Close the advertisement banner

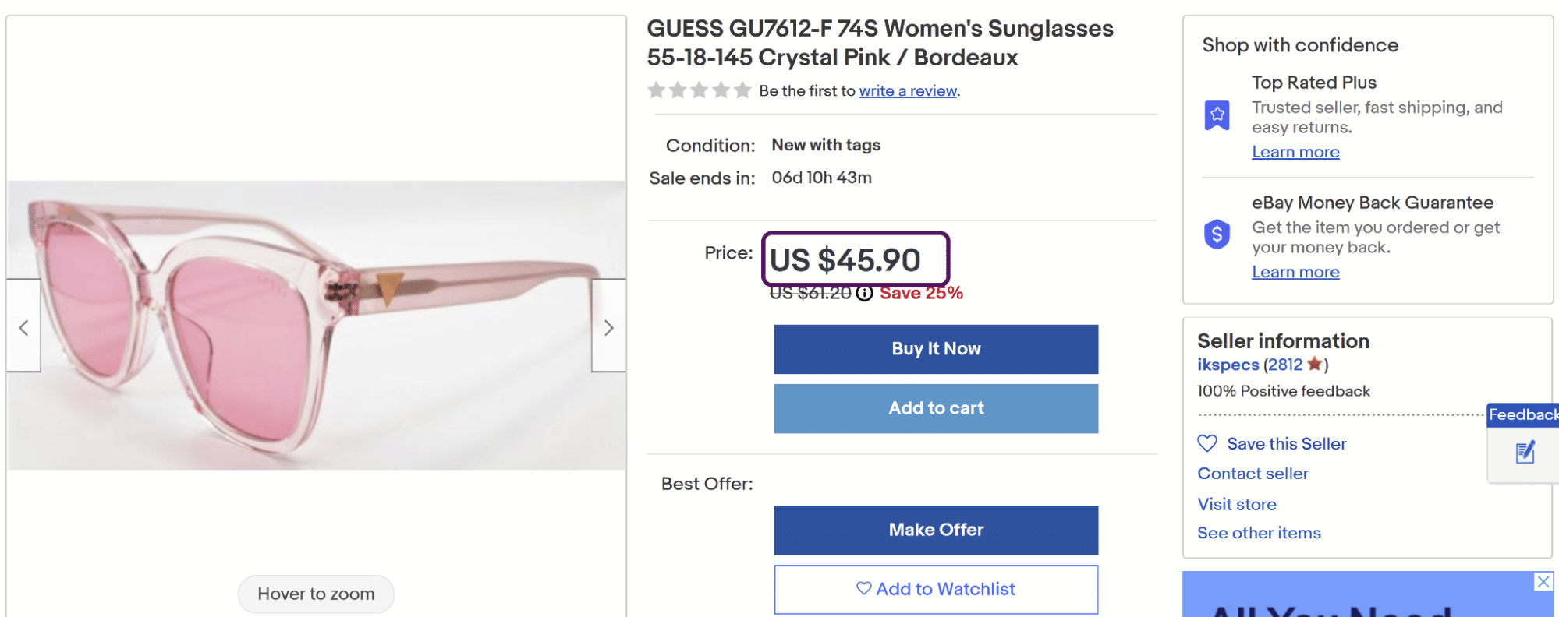pos(1543,582)
